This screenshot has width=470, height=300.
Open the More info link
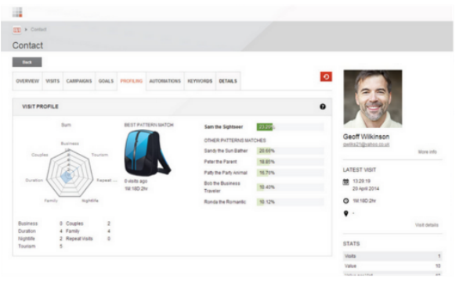click(x=427, y=152)
